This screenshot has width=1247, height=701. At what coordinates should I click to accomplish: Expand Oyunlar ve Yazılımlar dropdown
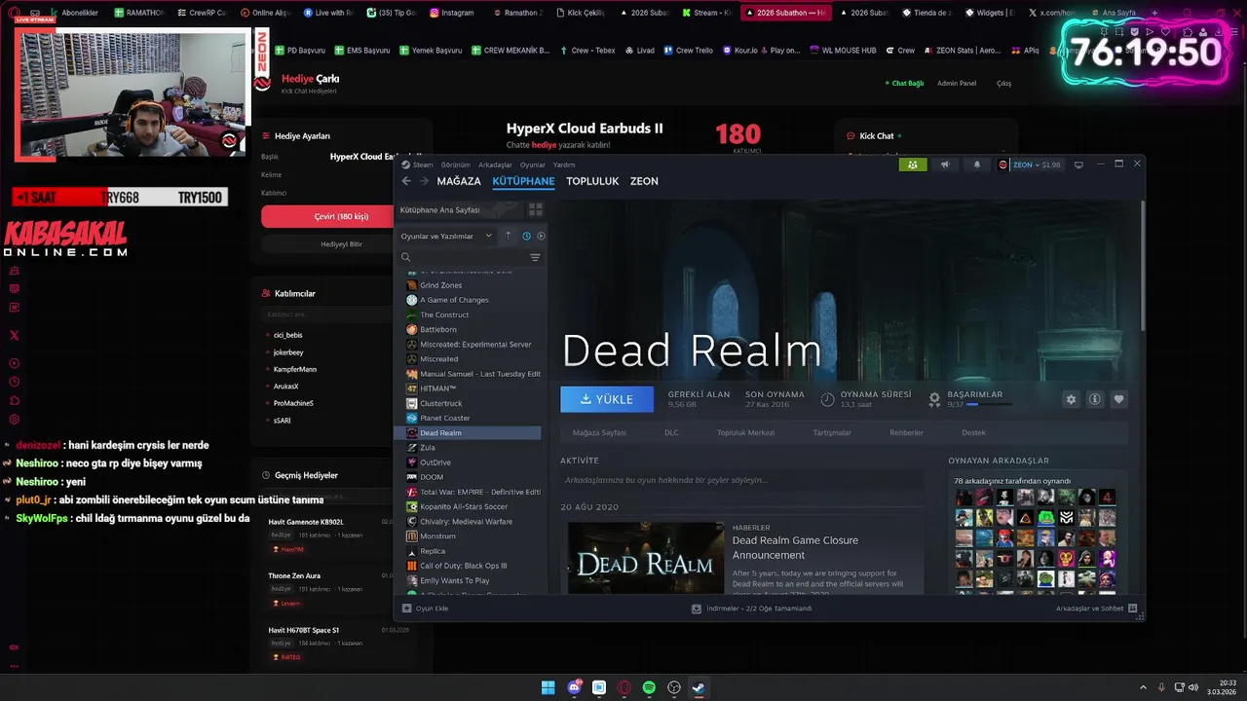point(447,236)
